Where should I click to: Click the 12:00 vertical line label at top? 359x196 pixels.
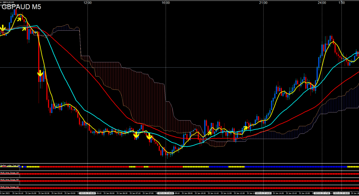click(x=88, y=3)
